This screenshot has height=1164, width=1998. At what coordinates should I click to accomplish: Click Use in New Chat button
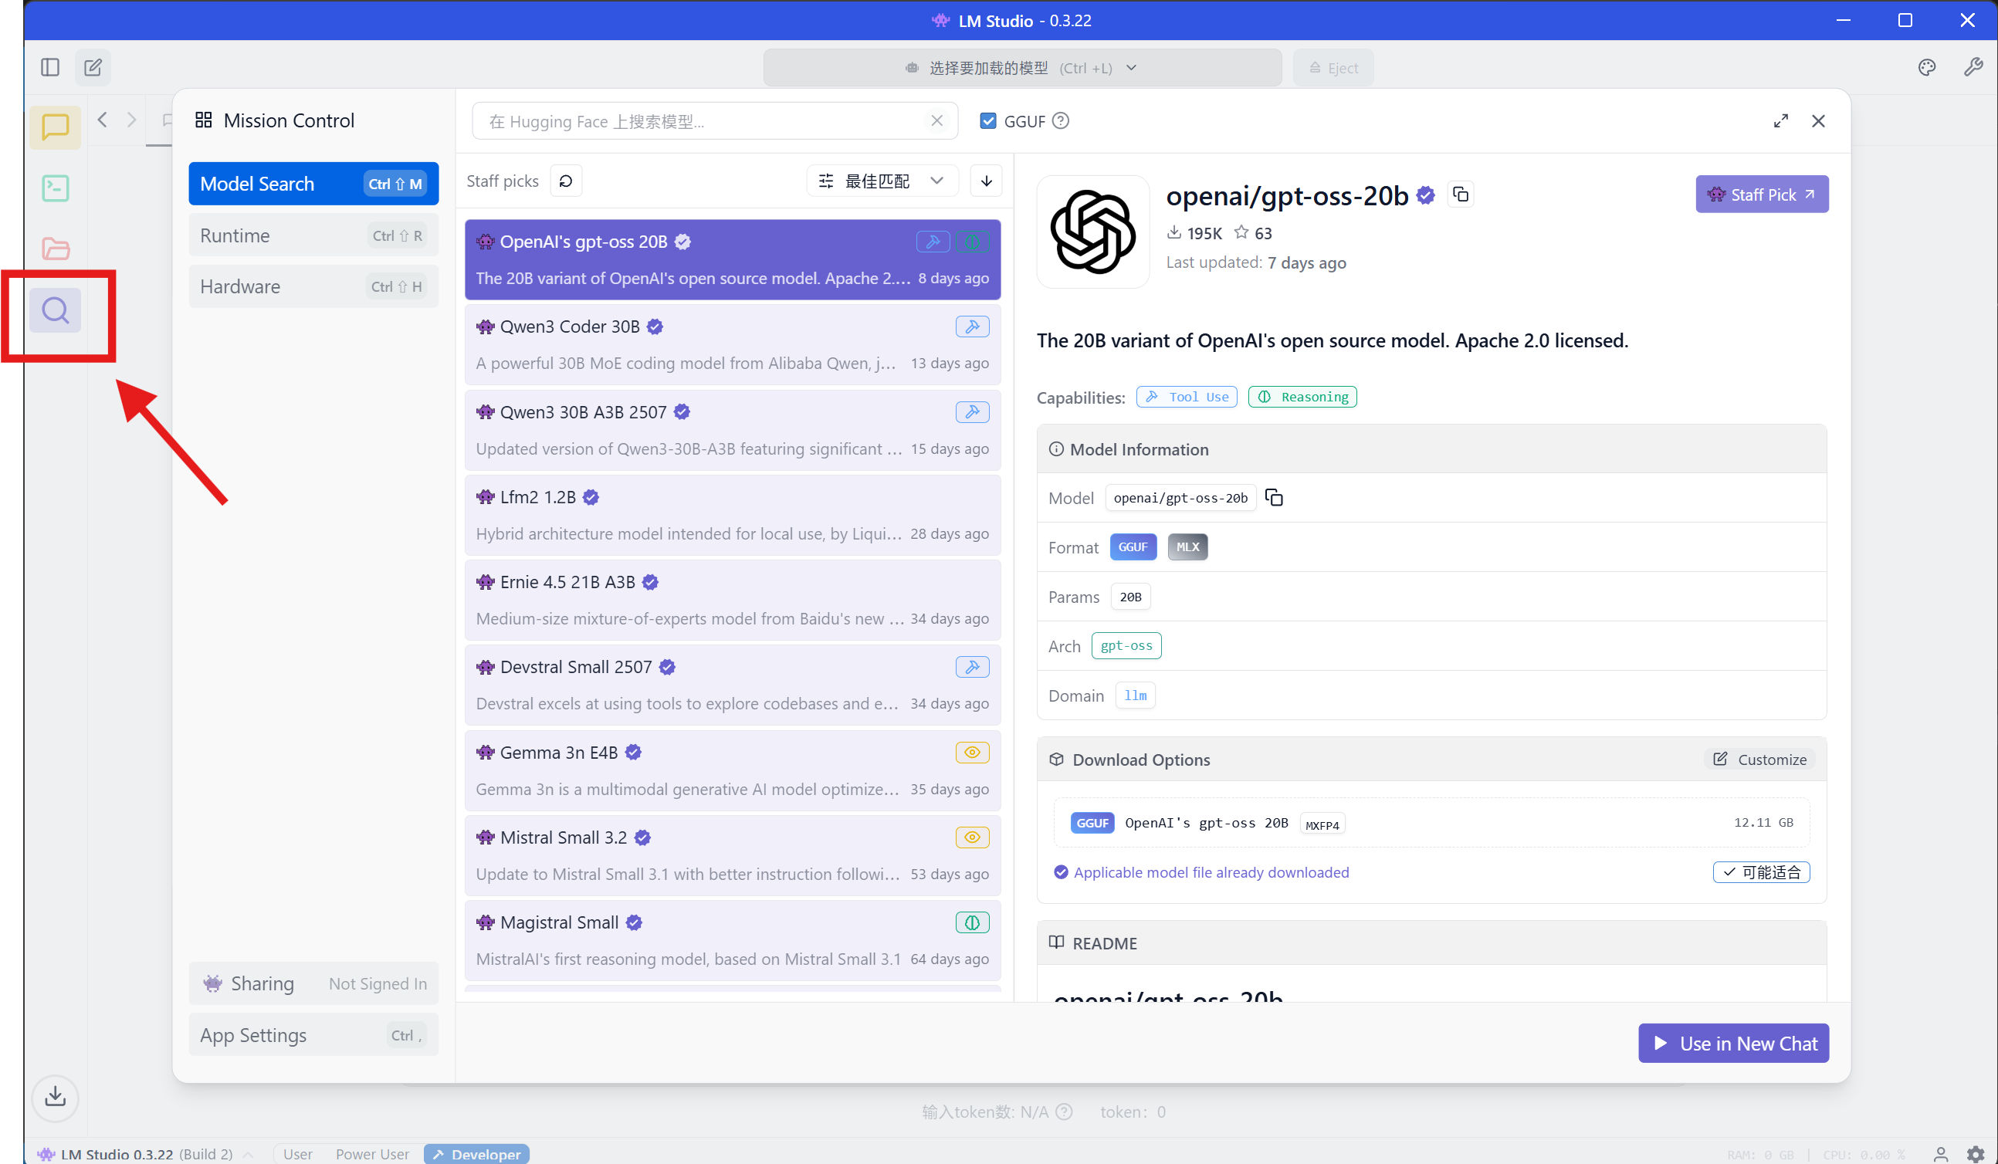click(1733, 1044)
